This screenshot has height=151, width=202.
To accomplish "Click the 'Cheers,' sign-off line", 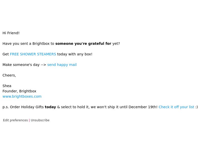I will point(9,75).
